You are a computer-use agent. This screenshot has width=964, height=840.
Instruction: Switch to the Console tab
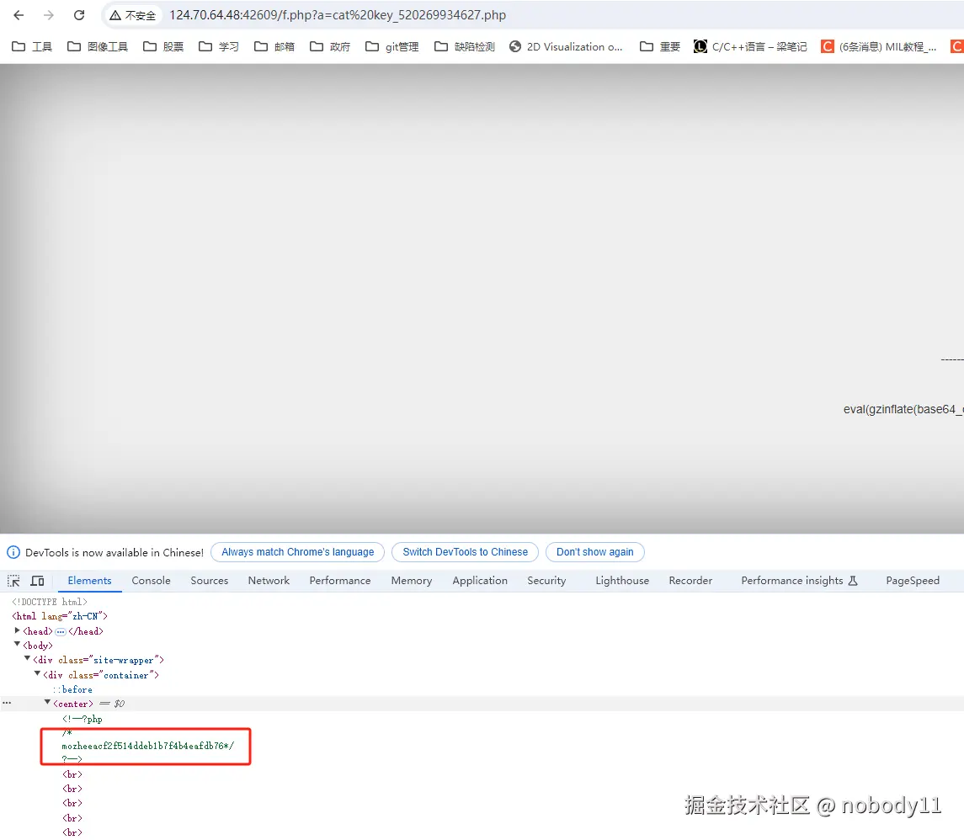[152, 581]
